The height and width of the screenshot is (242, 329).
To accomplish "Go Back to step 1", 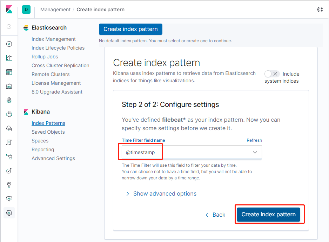I will pyautogui.click(x=215, y=215).
